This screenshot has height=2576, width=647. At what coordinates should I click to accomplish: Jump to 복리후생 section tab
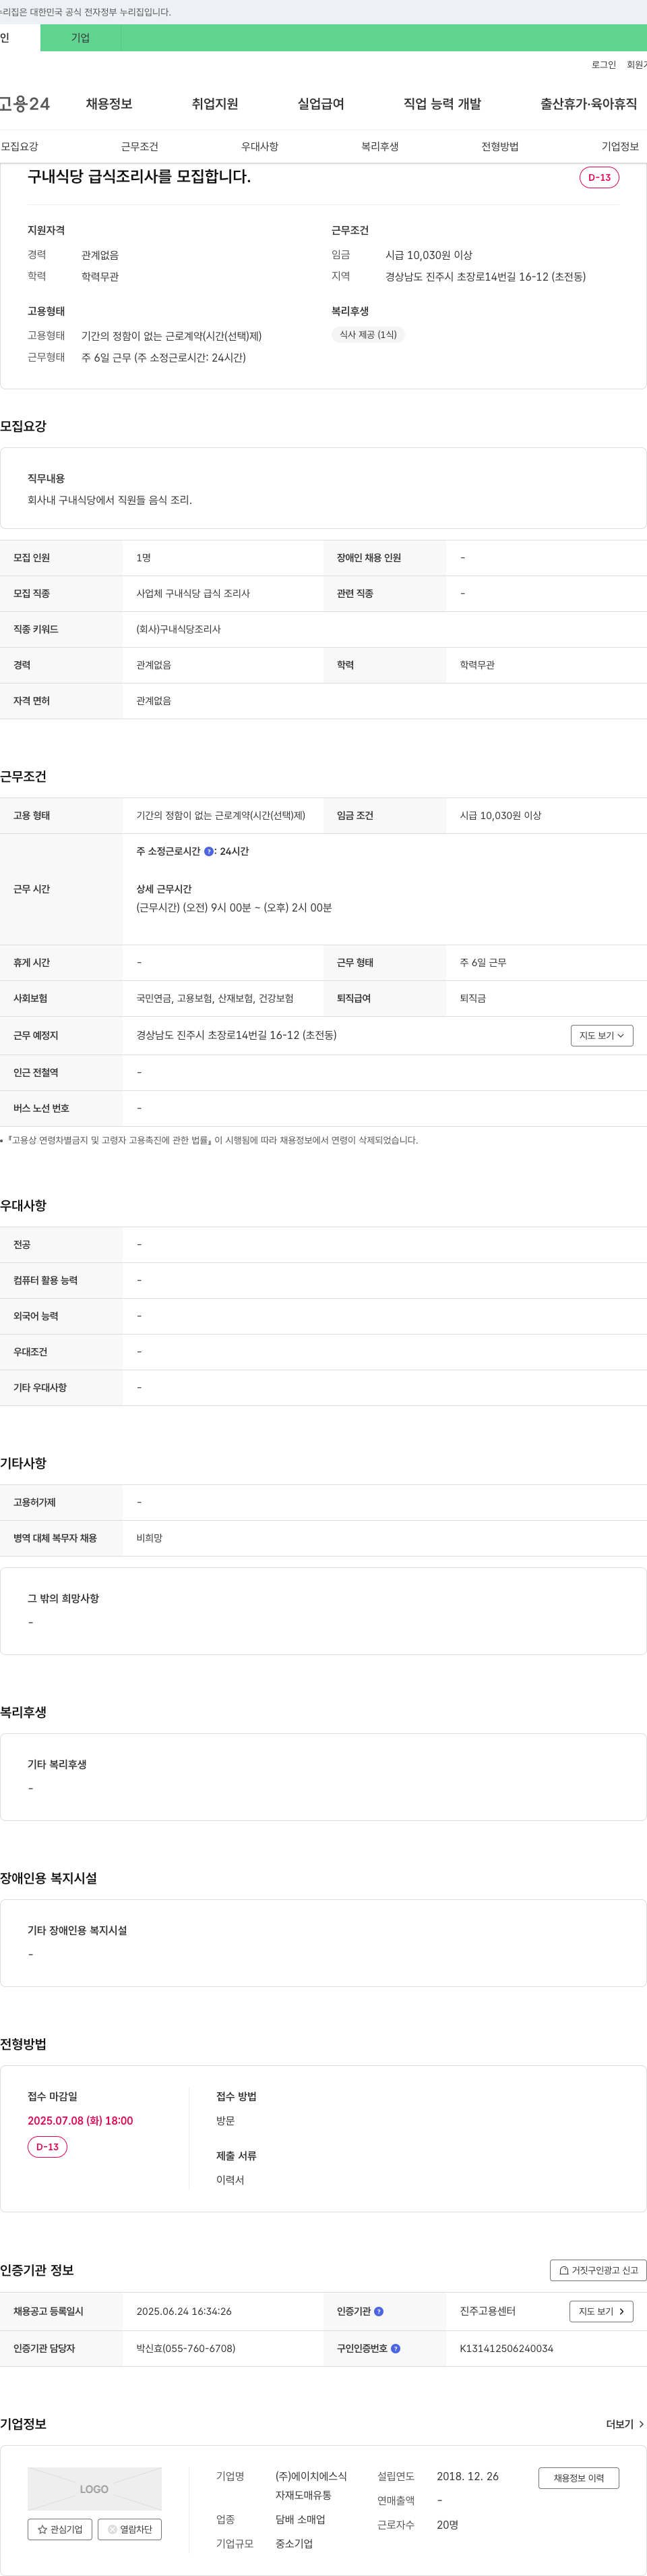click(379, 146)
